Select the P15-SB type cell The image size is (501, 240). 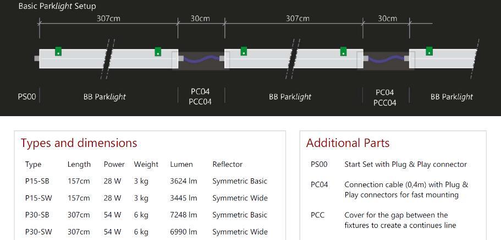(x=37, y=181)
